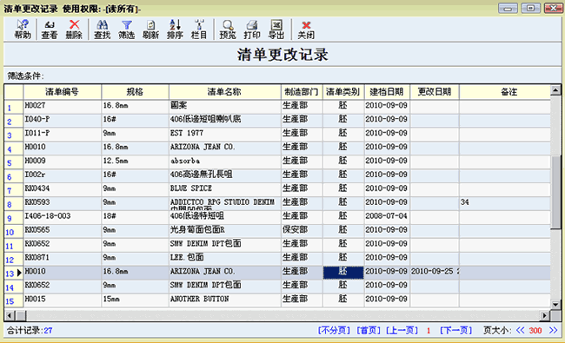Screen dimensions: 565x343
Task: Go to next page via 下一页
Action: (455, 330)
